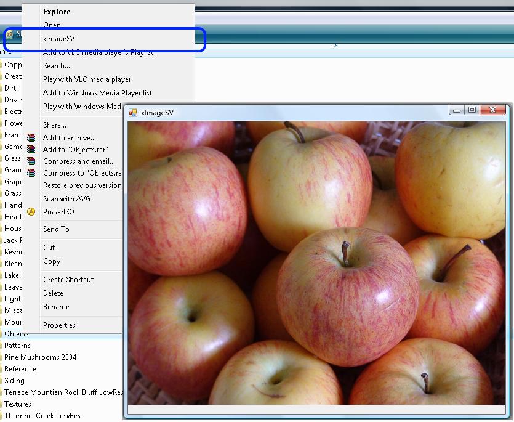The image size is (514, 422).
Task: Open Properties from the context menu
Action: tap(59, 325)
